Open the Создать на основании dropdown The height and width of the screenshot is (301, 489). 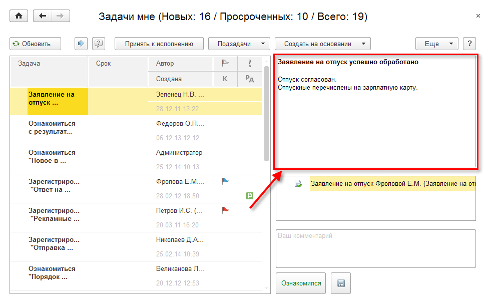322,44
